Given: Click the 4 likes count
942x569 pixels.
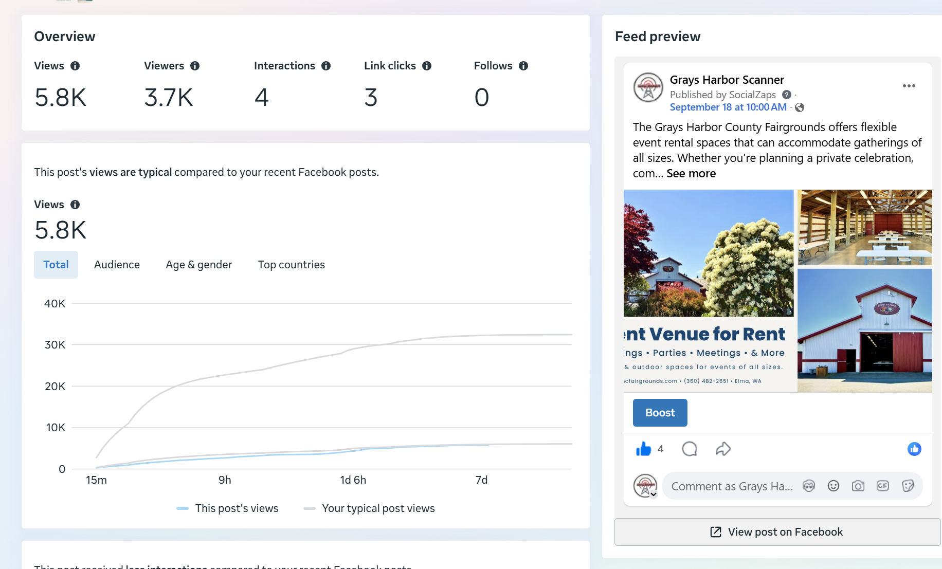Looking at the screenshot, I should click(660, 449).
